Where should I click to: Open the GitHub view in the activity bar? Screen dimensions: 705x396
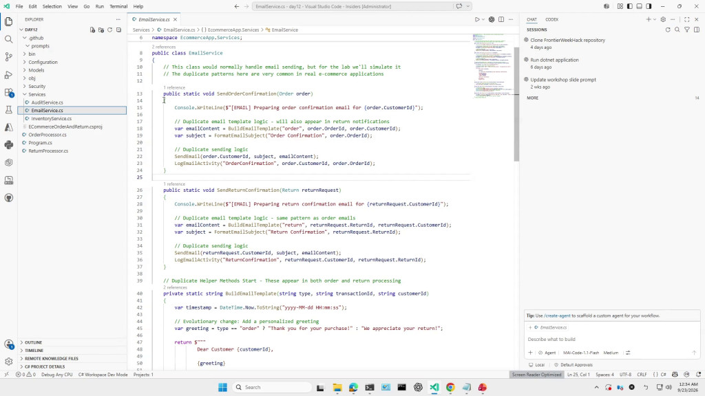point(8,197)
